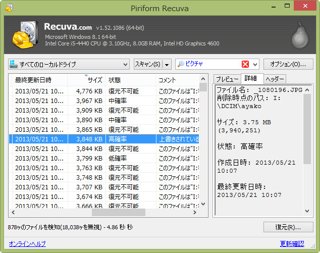Click the Recuva hard hat app icon in title bar

click(9, 8)
